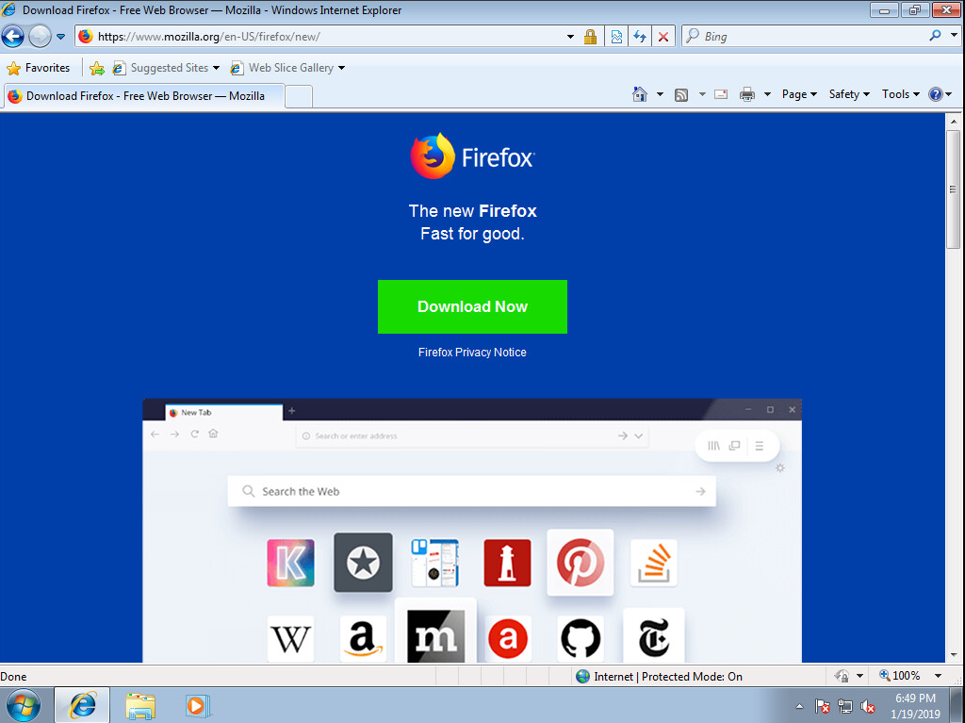Click the Add to Favorites Bar star icon
This screenshot has width=965, height=723.
point(96,68)
